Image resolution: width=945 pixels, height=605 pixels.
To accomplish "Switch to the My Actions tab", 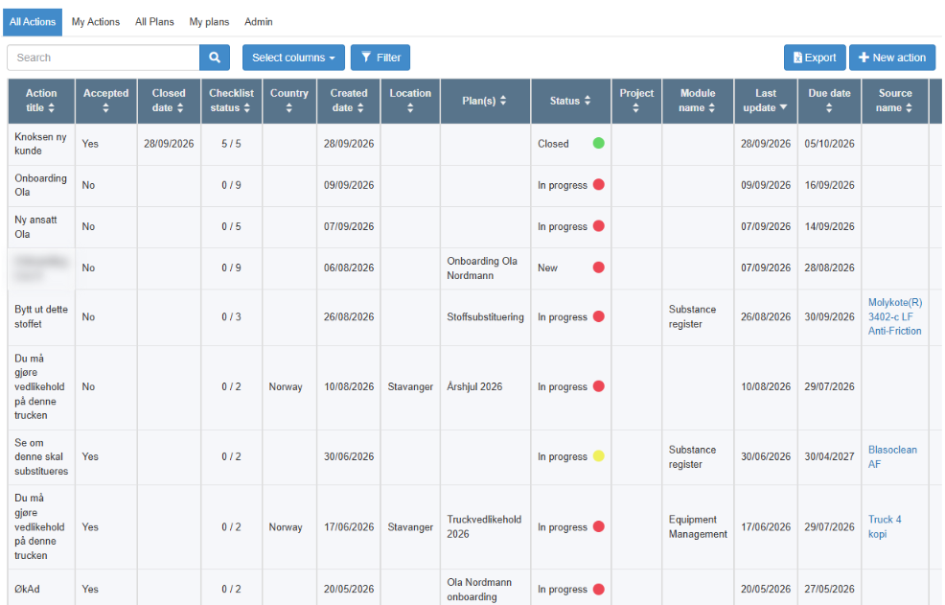I will tap(96, 22).
